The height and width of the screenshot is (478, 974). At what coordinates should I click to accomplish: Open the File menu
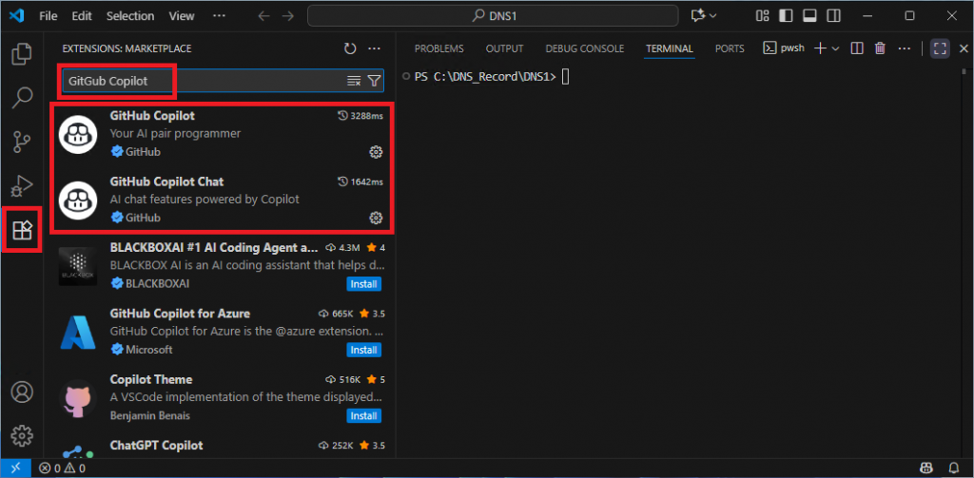click(48, 16)
